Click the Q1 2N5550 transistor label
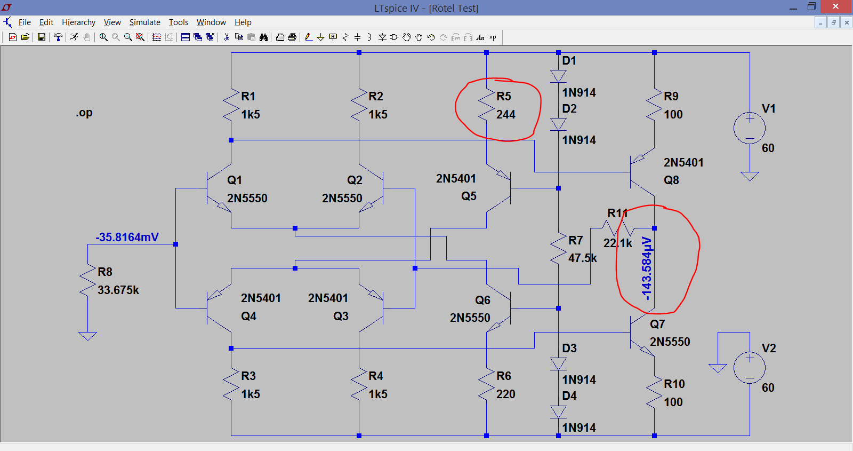The image size is (853, 451). (247, 198)
